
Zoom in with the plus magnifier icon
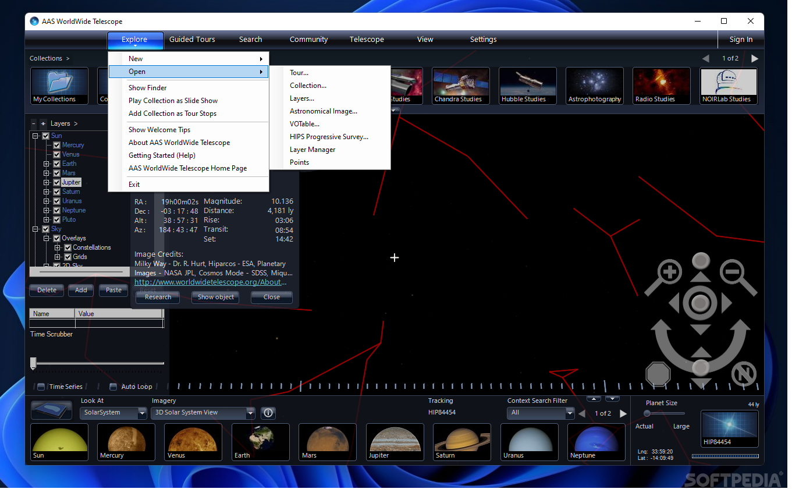click(670, 271)
